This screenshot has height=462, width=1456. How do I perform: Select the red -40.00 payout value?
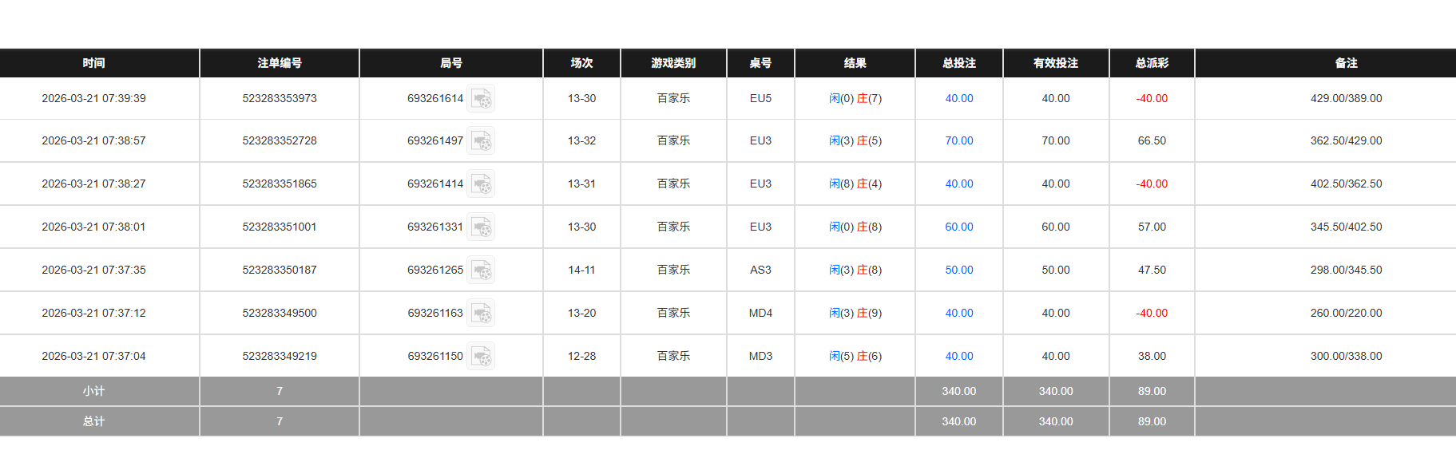pyautogui.click(x=1151, y=98)
